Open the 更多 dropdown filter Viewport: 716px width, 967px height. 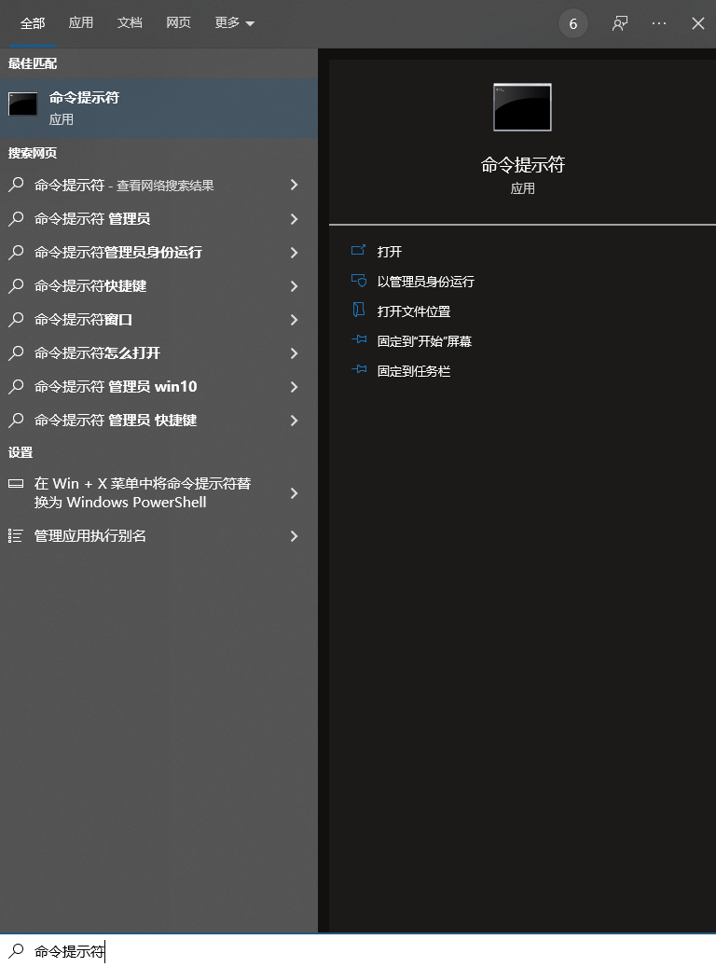pos(234,22)
